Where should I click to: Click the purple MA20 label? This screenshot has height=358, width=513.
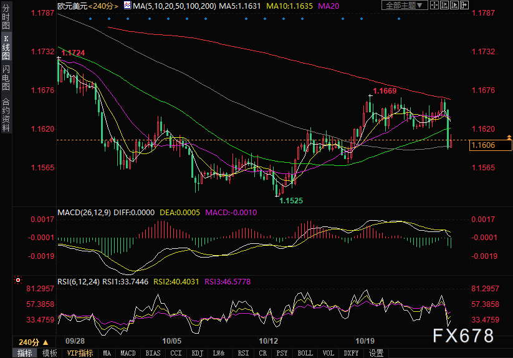[328, 6]
